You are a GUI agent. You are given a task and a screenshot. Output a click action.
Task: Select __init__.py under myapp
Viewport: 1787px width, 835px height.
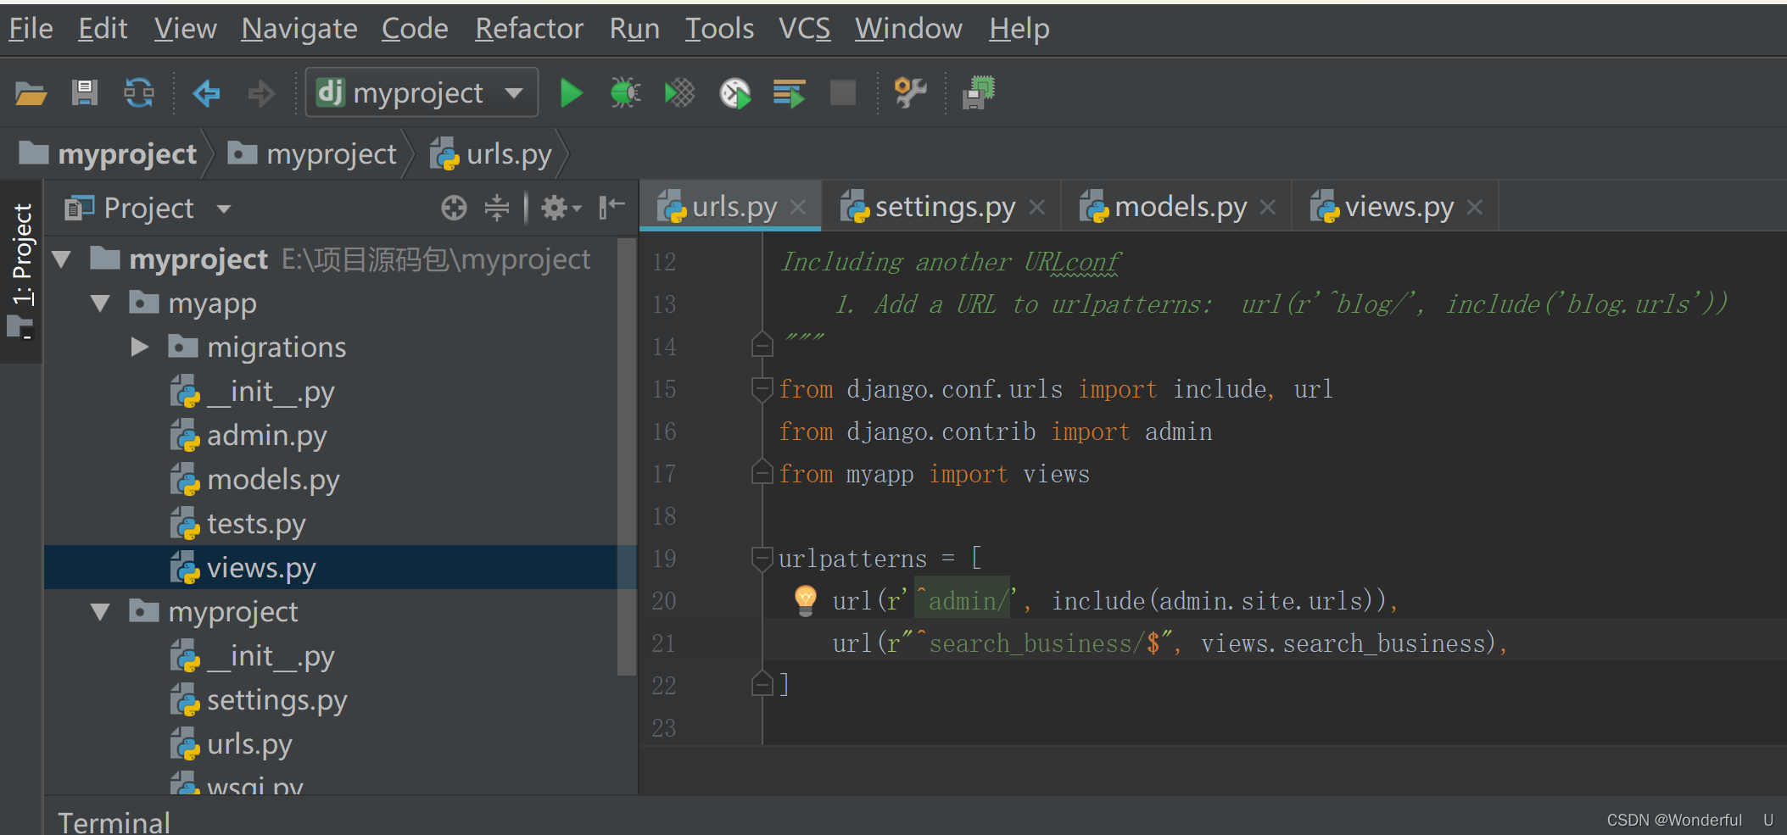(x=253, y=392)
